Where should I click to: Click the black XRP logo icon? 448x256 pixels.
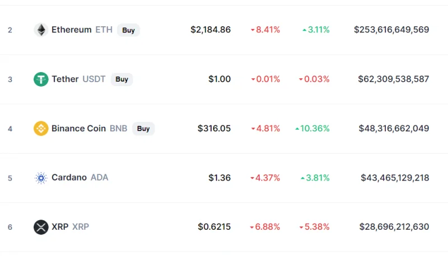[41, 227]
